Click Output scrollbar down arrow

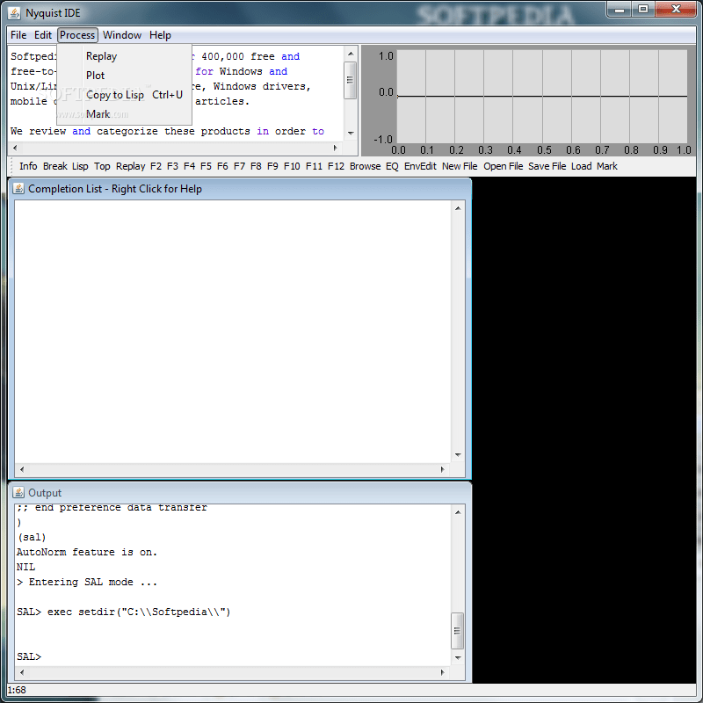[x=458, y=657]
